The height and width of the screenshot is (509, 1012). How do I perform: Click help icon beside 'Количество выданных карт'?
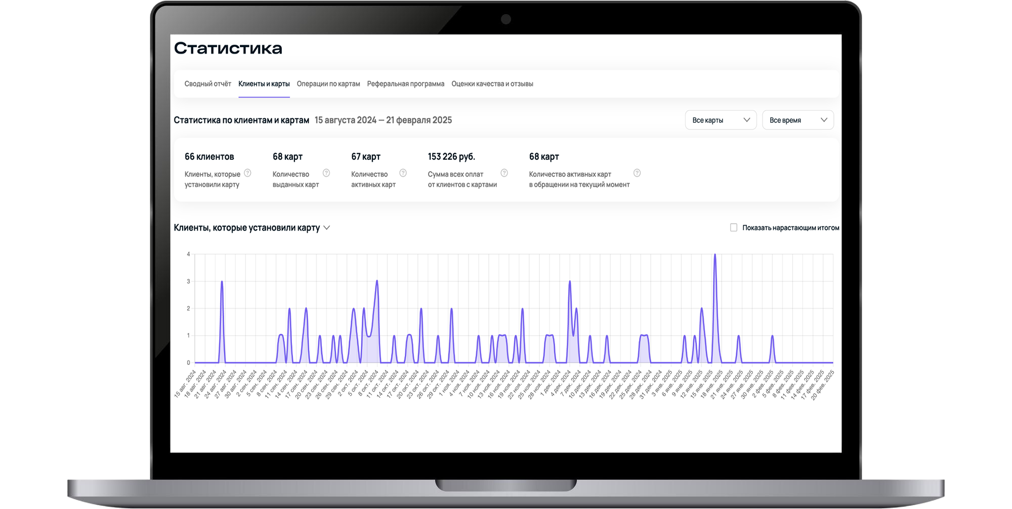326,173
